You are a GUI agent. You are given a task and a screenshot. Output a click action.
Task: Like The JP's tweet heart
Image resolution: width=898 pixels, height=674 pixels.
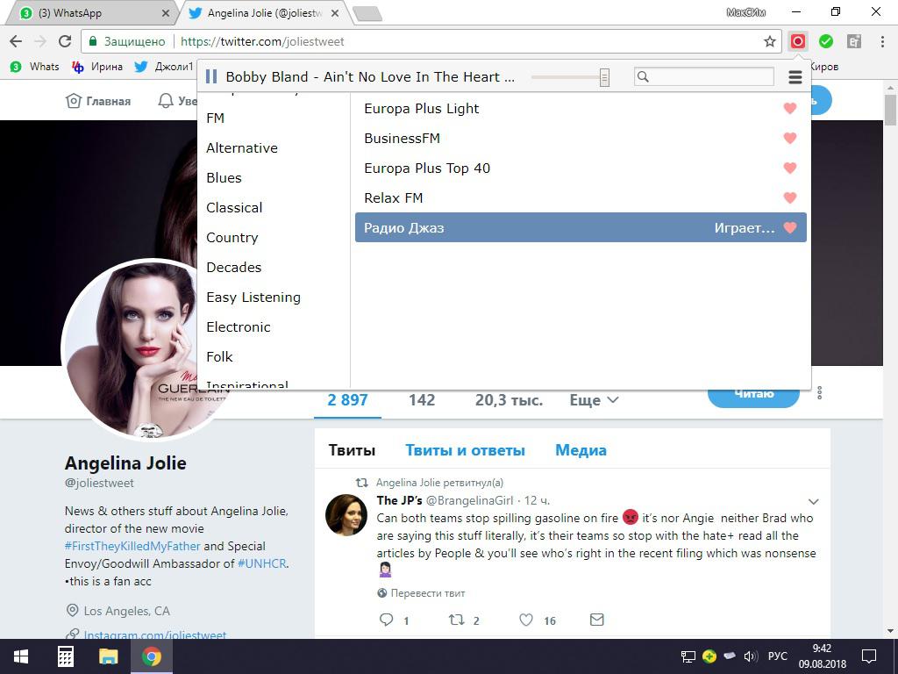click(526, 620)
